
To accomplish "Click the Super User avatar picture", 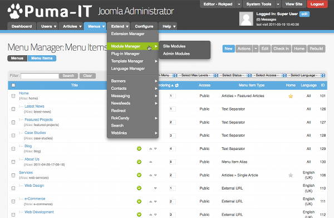I will 246,19.
